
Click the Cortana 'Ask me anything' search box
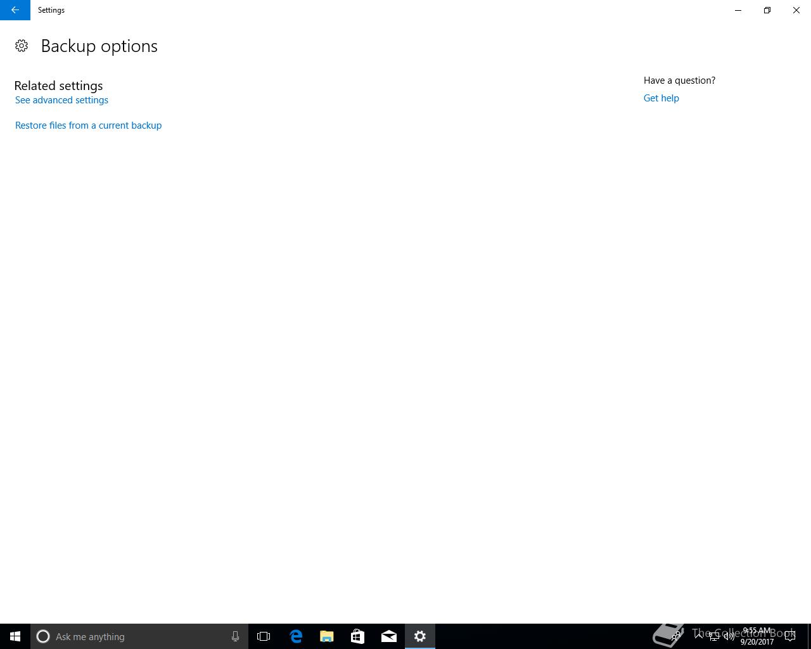(139, 636)
